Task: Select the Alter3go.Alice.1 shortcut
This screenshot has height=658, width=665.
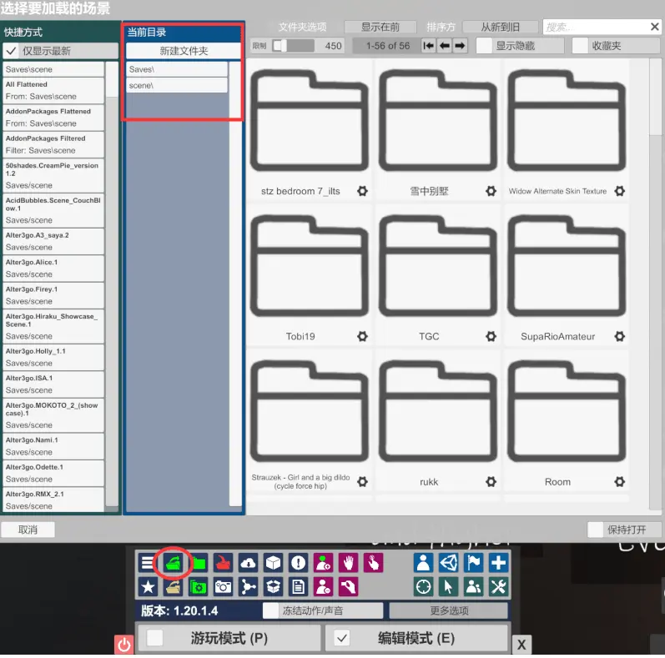Action: (x=53, y=269)
